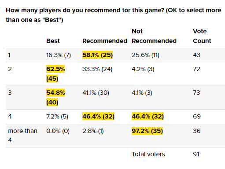Click the 41.1% (30) Recommended cell
The height and width of the screenshot is (169, 225).
(96, 93)
